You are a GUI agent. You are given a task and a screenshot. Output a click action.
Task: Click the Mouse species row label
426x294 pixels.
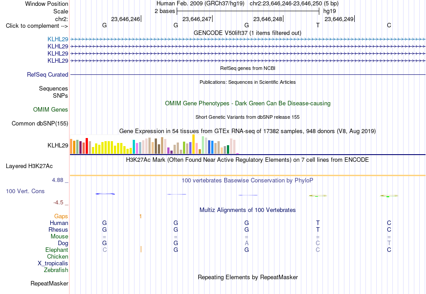click(60, 237)
